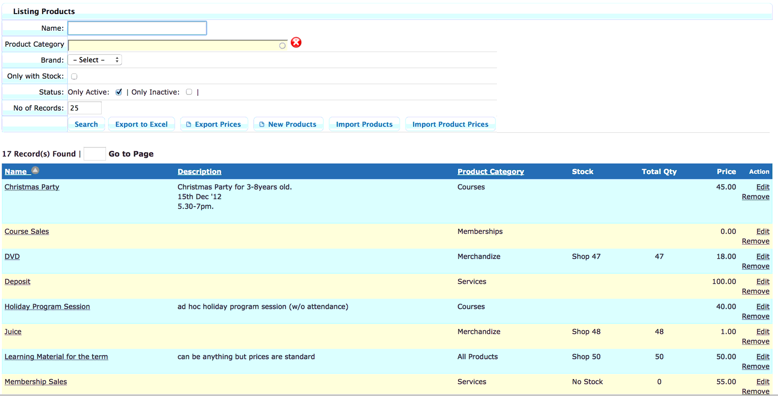Viewport: 778px width, 397px height.
Task: Click the ascending sort arrow next to Name
Action: (35, 170)
